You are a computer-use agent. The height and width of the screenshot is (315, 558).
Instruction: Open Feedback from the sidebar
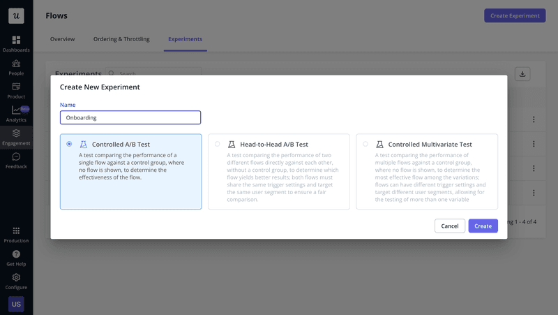pos(16,157)
